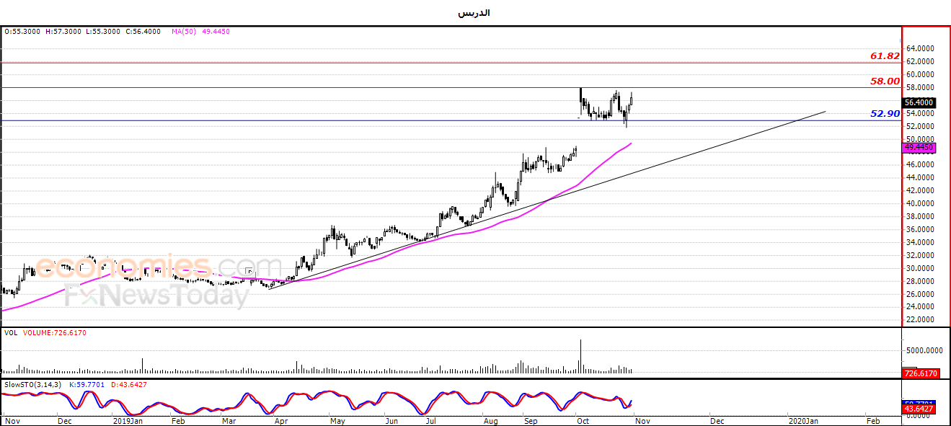Click the 2019Jan date axis label

(129, 420)
